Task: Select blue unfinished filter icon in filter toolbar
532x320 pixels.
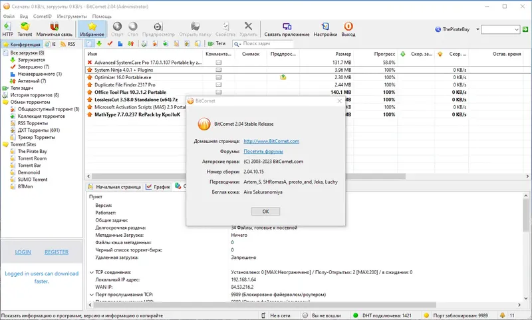Action: pyautogui.click(x=120, y=43)
